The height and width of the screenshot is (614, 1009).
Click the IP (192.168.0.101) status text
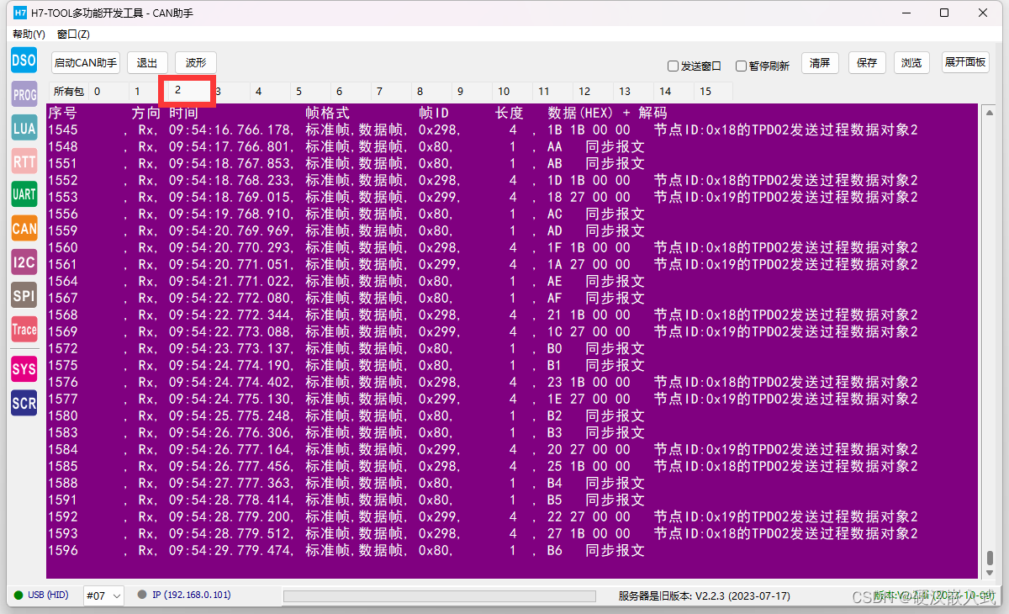(x=191, y=595)
